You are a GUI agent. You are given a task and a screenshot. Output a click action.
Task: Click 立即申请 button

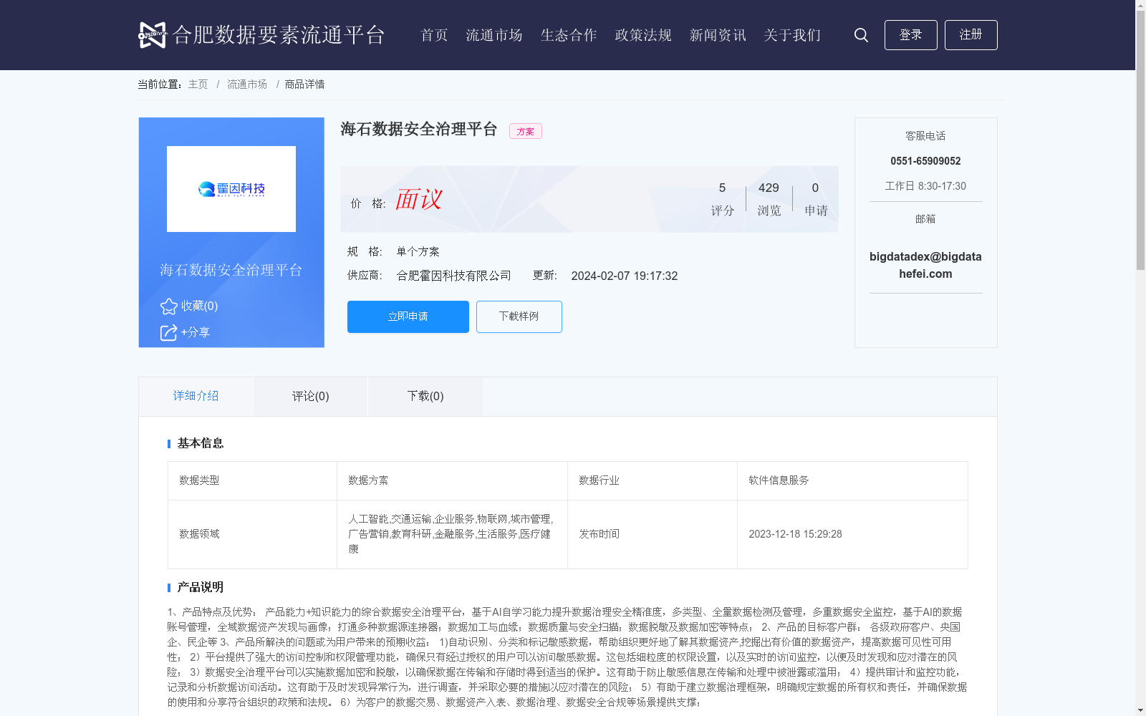408,316
